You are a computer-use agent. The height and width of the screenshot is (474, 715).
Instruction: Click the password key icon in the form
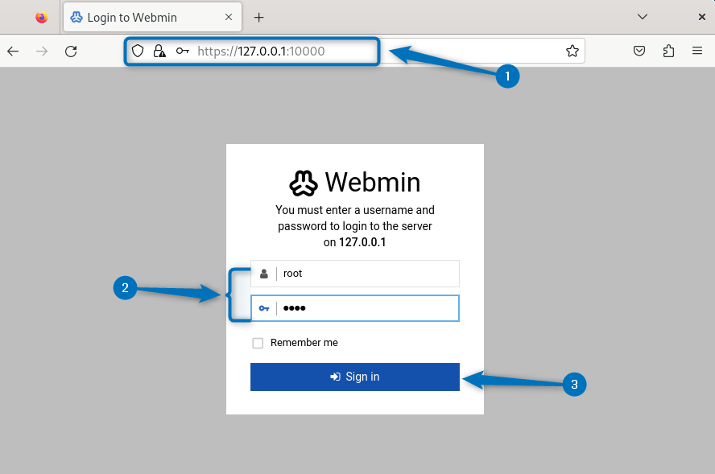pos(264,308)
